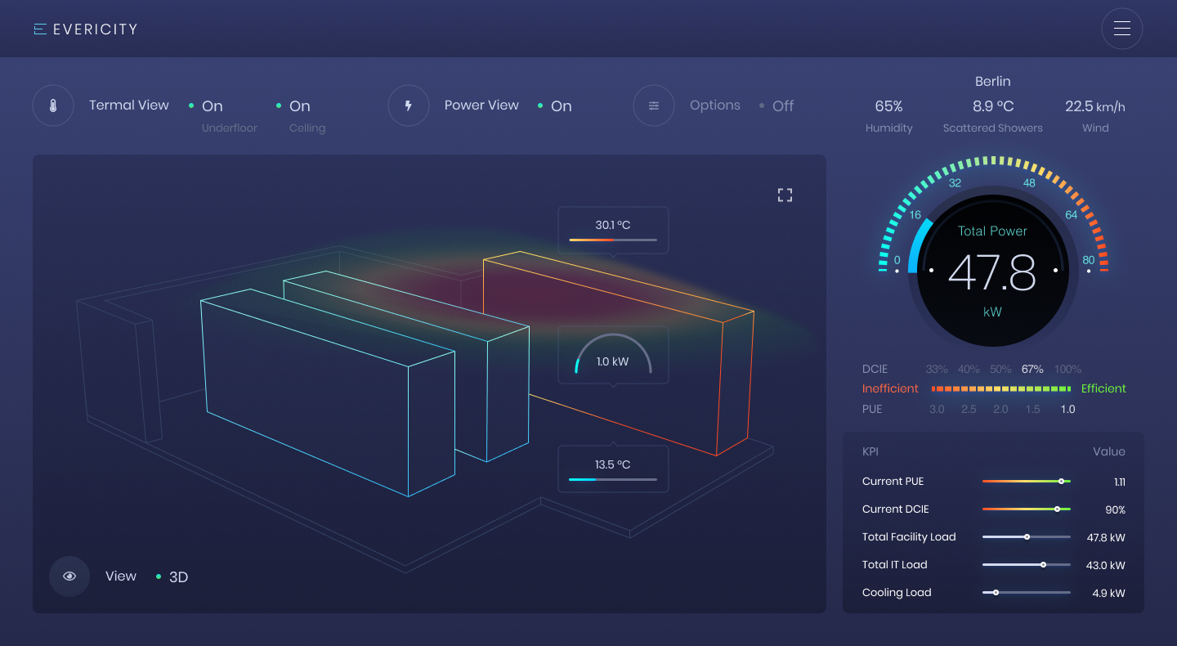1177x646 pixels.
Task: Adjust the Cooling Load slider handle
Action: pos(996,593)
